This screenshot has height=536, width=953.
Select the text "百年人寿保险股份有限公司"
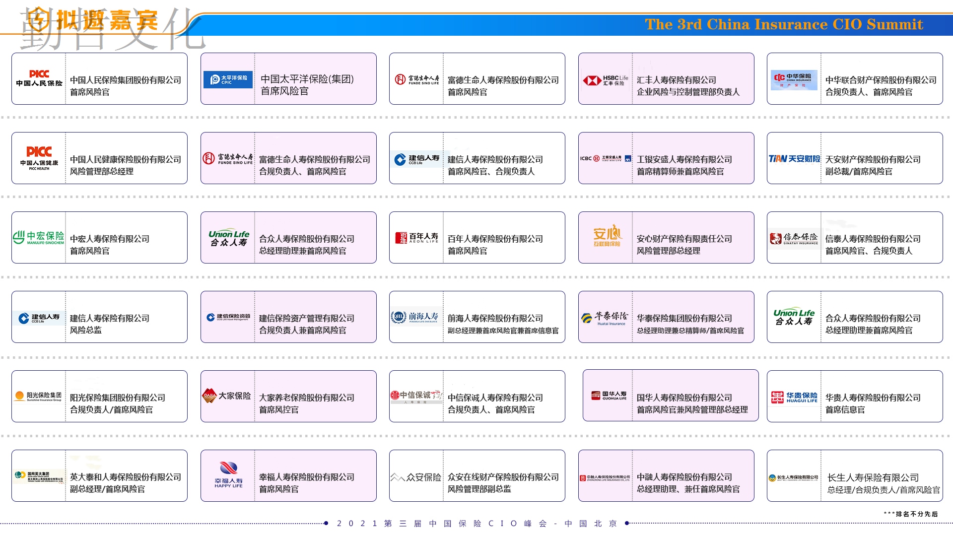pyautogui.click(x=495, y=239)
